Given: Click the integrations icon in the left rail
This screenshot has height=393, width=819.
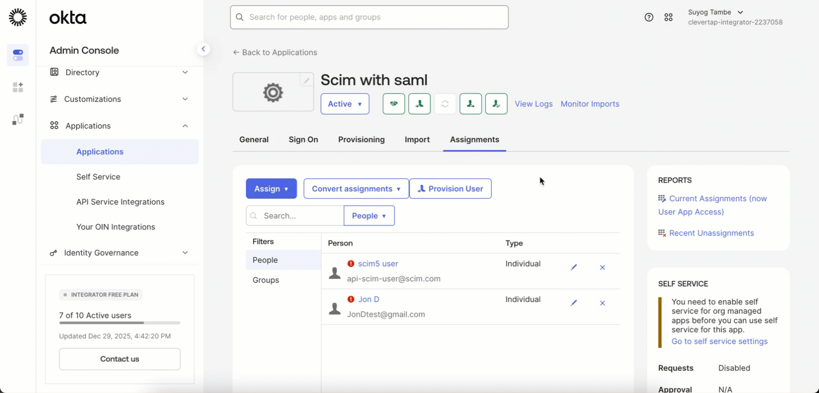Looking at the screenshot, I should (x=17, y=119).
